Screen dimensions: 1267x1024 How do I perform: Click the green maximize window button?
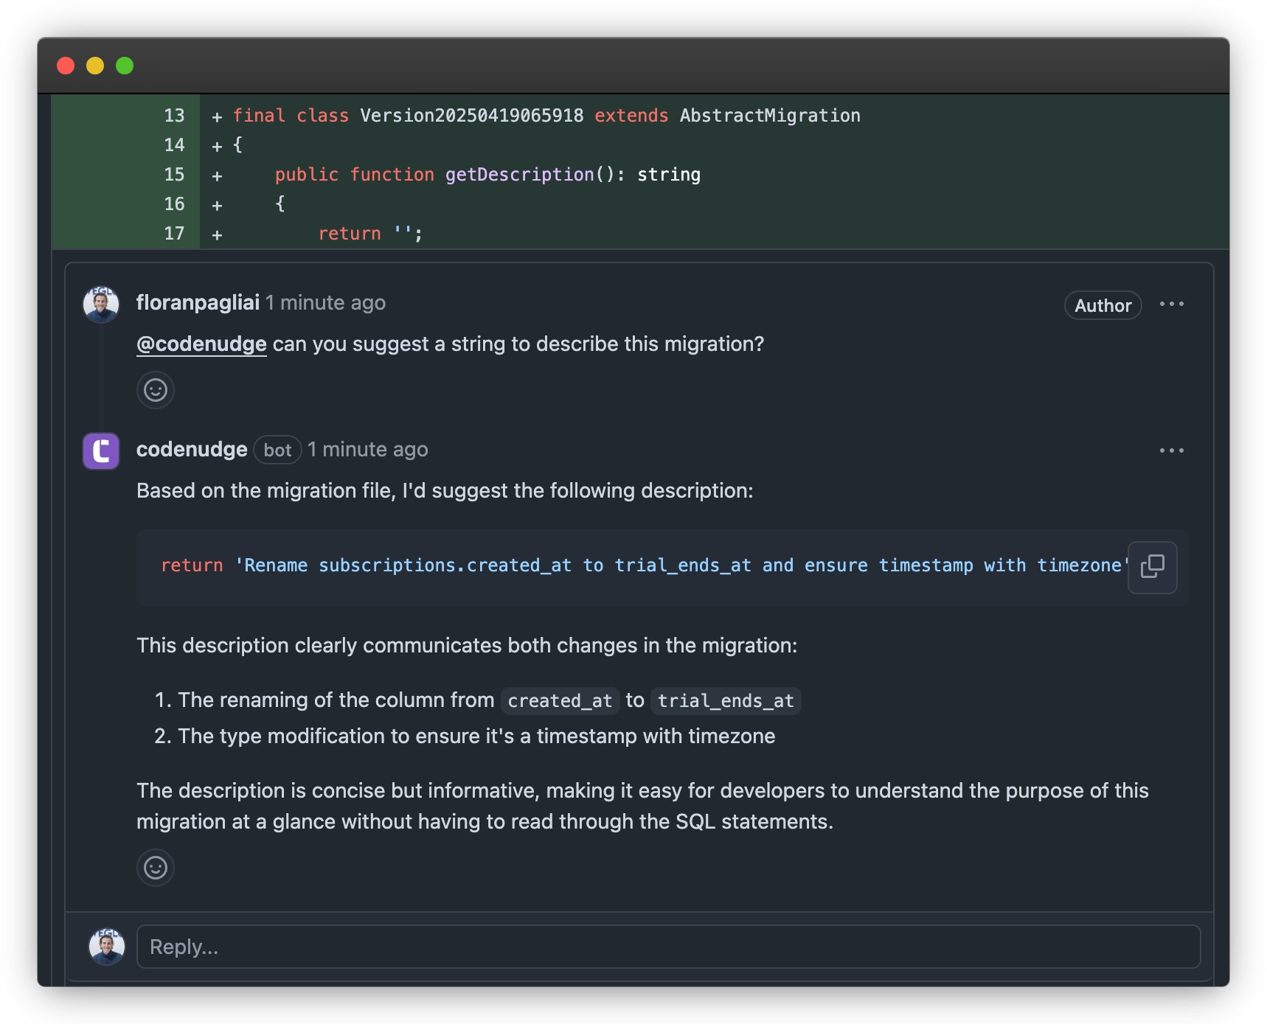point(125,66)
